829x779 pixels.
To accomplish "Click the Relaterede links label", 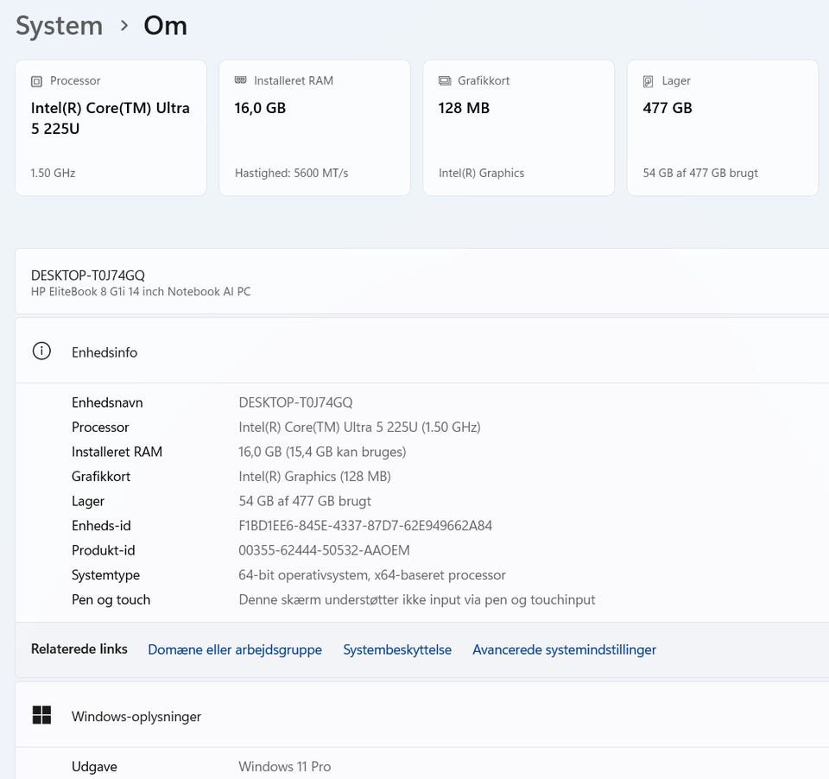I will [x=79, y=649].
